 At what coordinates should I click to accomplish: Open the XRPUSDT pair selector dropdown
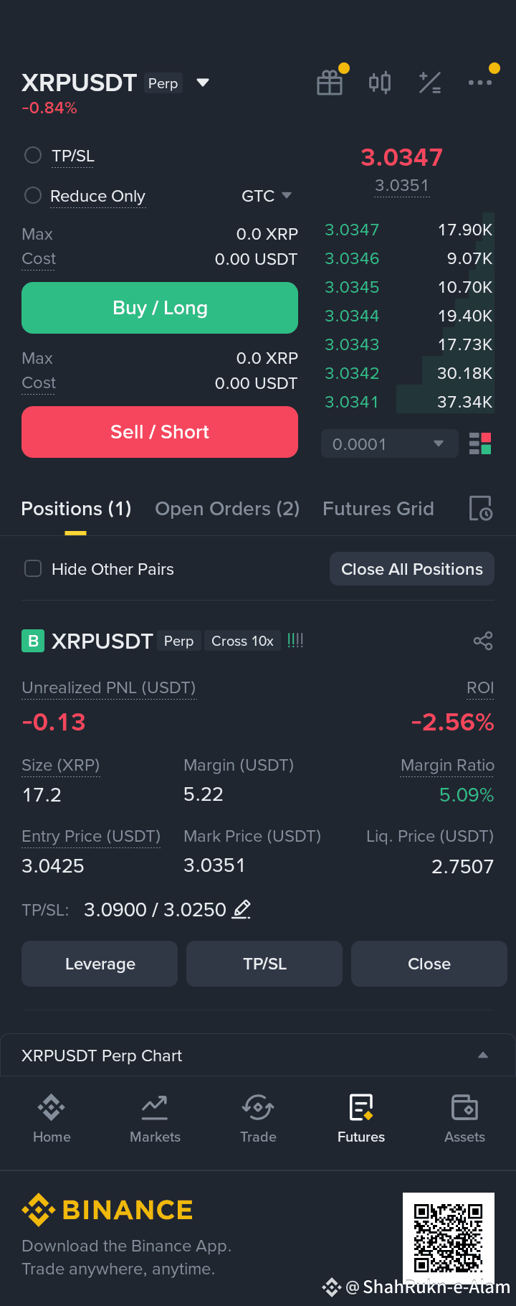203,83
